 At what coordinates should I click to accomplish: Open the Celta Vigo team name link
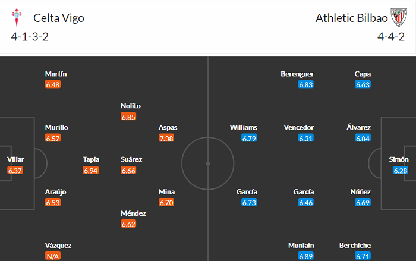pos(59,18)
